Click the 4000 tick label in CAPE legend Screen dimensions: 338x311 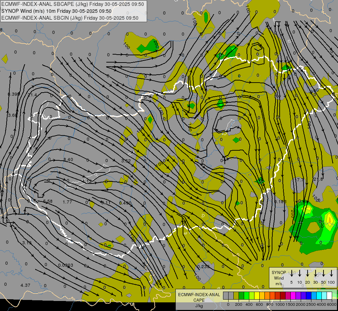coord(321,304)
